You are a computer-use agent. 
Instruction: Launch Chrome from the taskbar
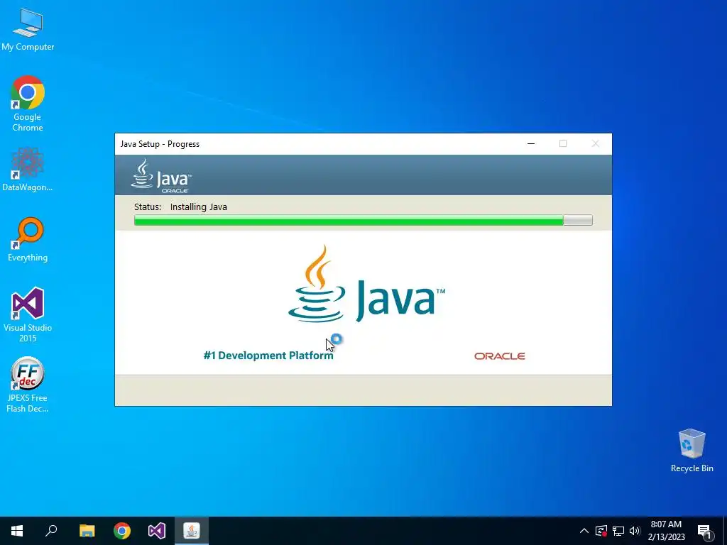point(122,531)
